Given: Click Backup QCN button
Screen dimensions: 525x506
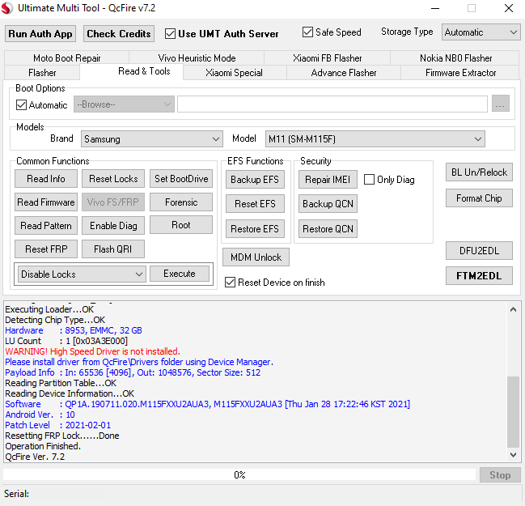Looking at the screenshot, I should pos(328,204).
